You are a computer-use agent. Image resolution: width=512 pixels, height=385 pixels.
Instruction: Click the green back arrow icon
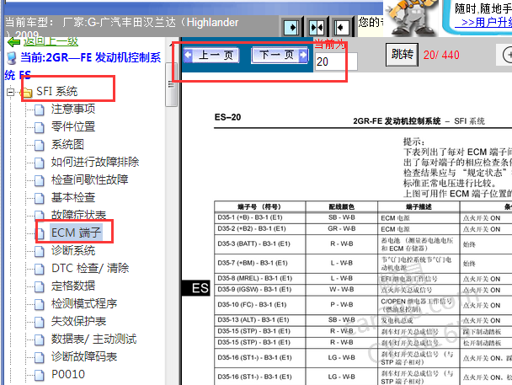pyautogui.click(x=14, y=42)
